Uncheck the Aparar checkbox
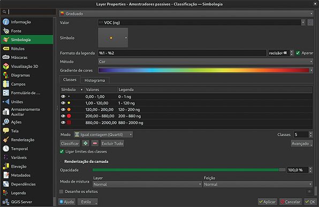This screenshot has width=319, height=207. 298,53
